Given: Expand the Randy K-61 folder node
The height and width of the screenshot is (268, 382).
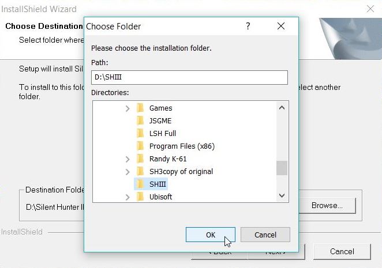Looking at the screenshot, I should pyautogui.click(x=128, y=159).
